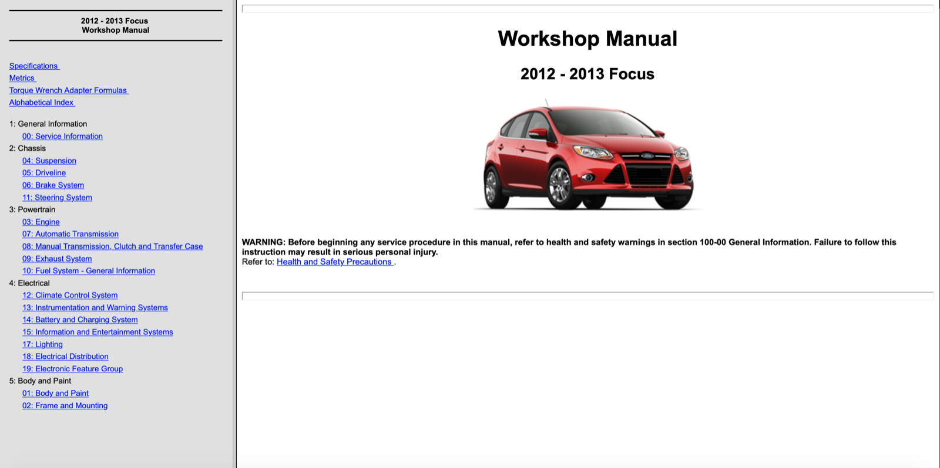Open 08: Manual Transmission, Clutch and Transfer Case
The height and width of the screenshot is (468, 940).
point(112,246)
